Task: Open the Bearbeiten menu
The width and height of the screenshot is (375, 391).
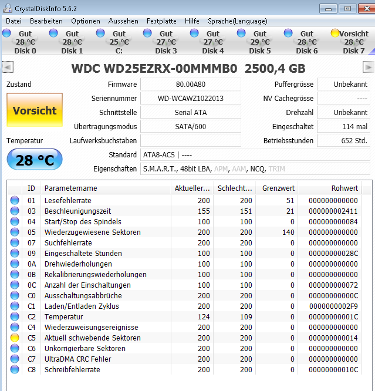Action: 46,21
